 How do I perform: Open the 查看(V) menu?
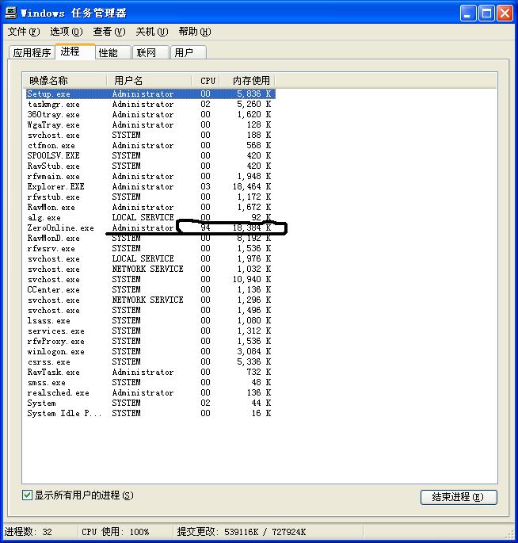(109, 32)
